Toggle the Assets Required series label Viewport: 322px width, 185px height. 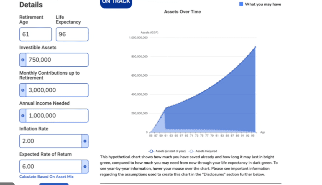(206, 151)
